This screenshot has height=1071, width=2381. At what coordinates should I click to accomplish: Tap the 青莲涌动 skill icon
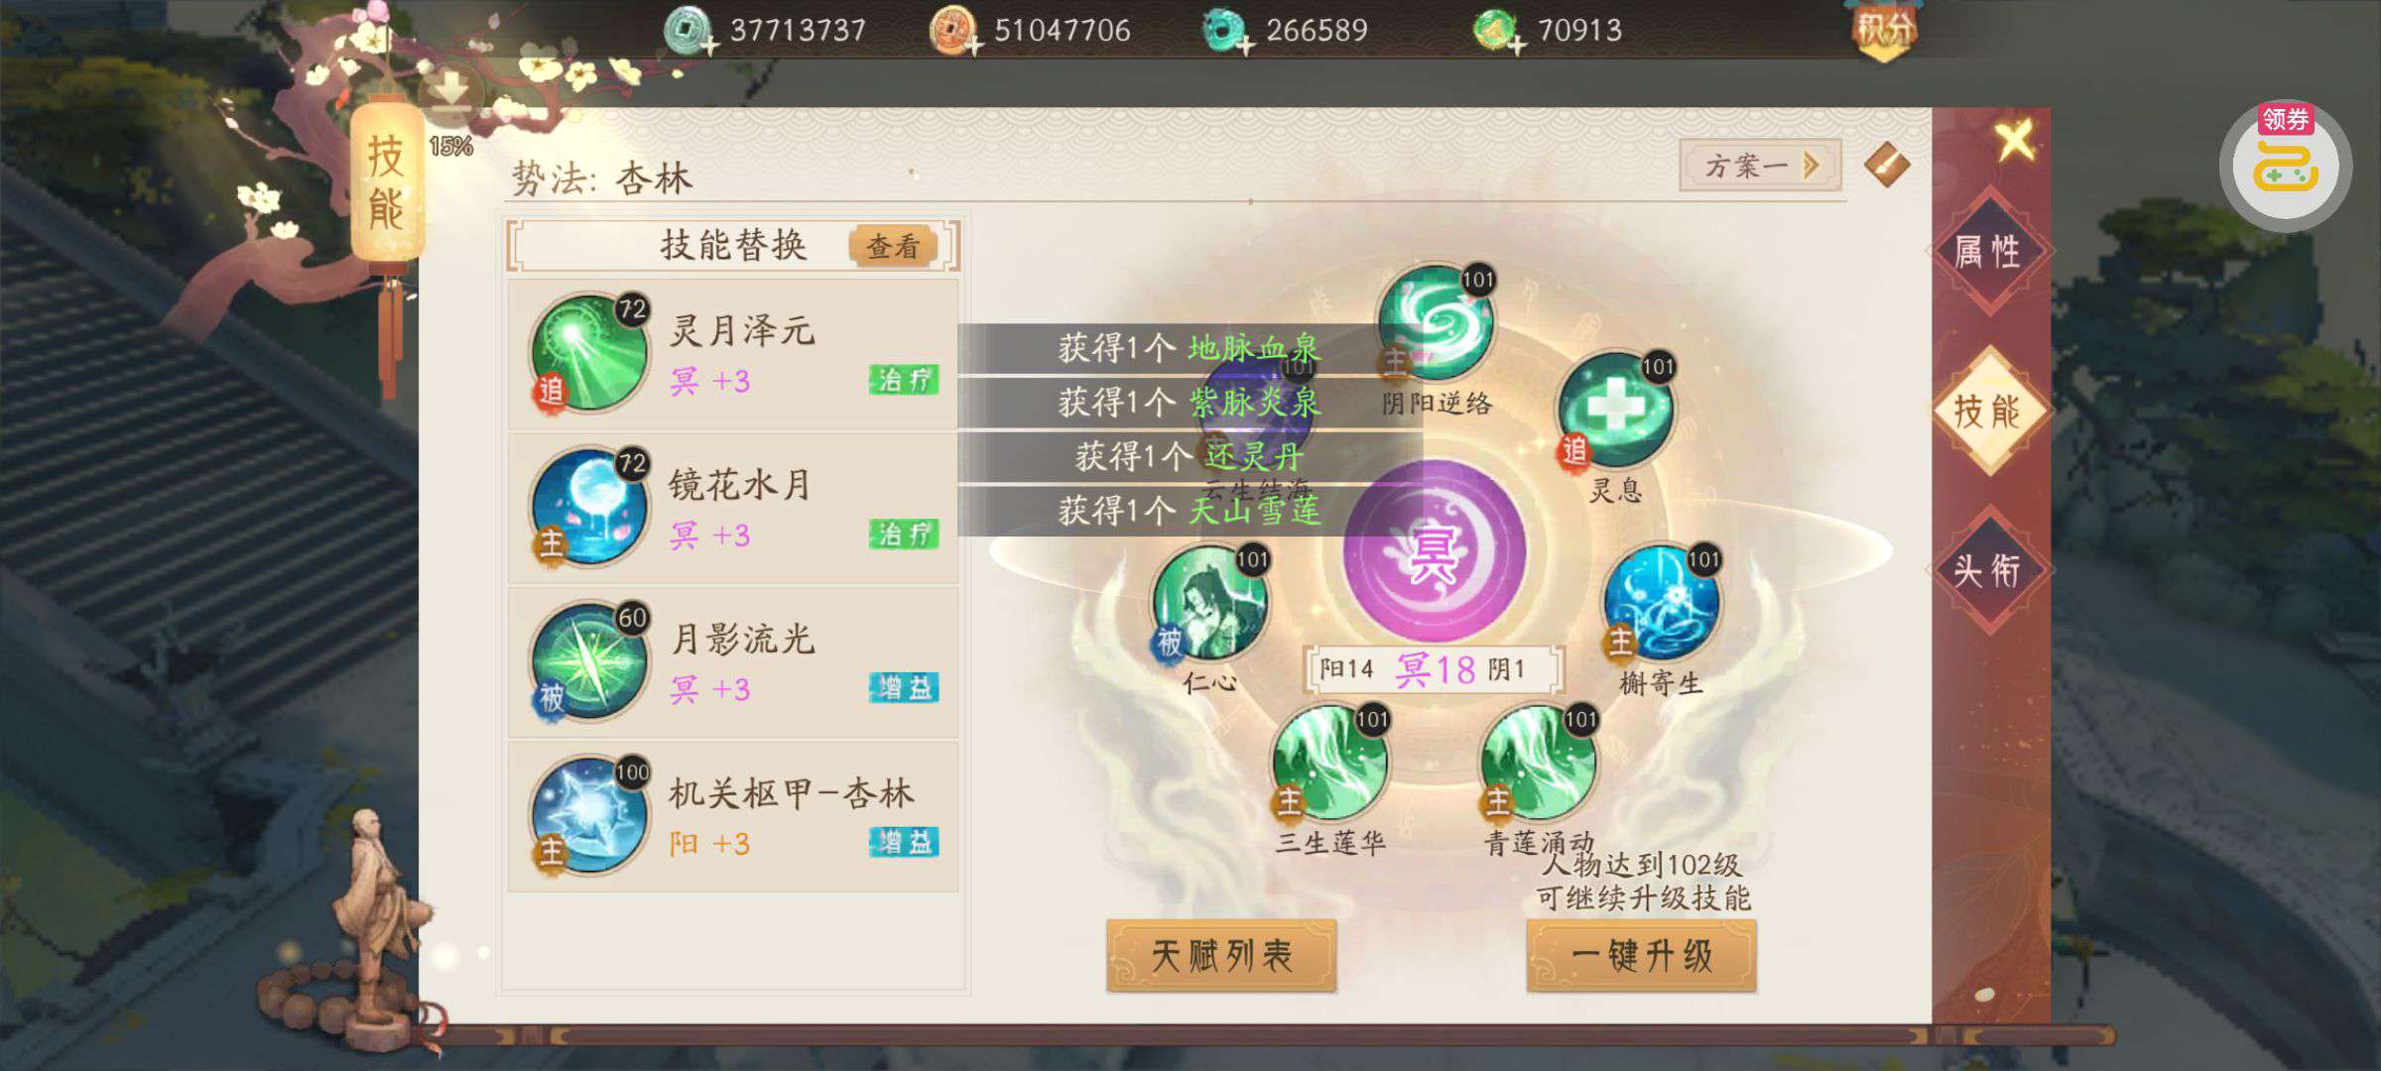click(x=1539, y=763)
